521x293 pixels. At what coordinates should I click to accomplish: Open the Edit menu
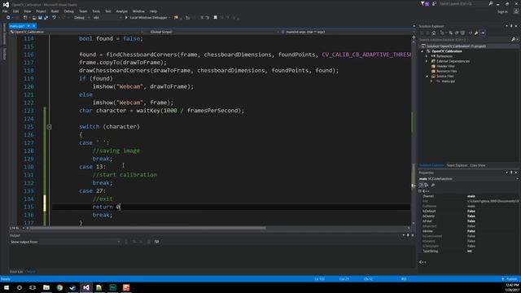(x=15, y=11)
